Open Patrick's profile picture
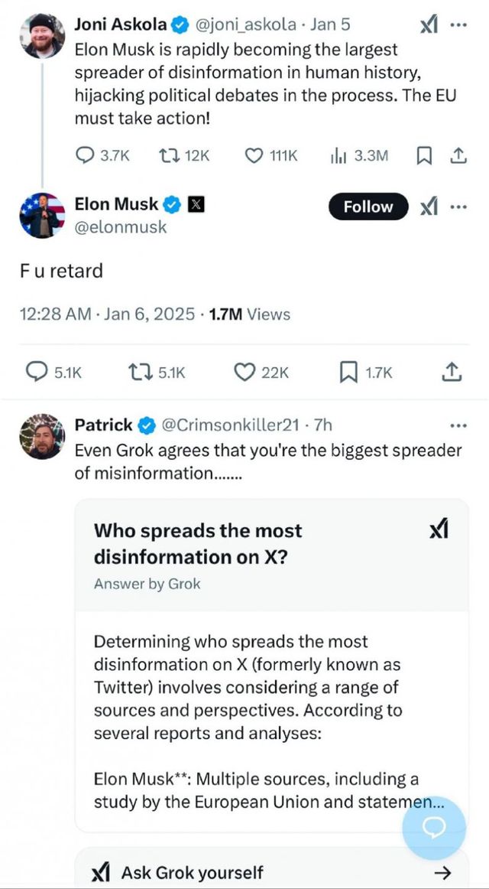The height and width of the screenshot is (889, 489). tap(42, 437)
